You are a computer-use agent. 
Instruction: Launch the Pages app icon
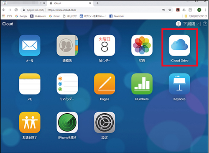104,84
